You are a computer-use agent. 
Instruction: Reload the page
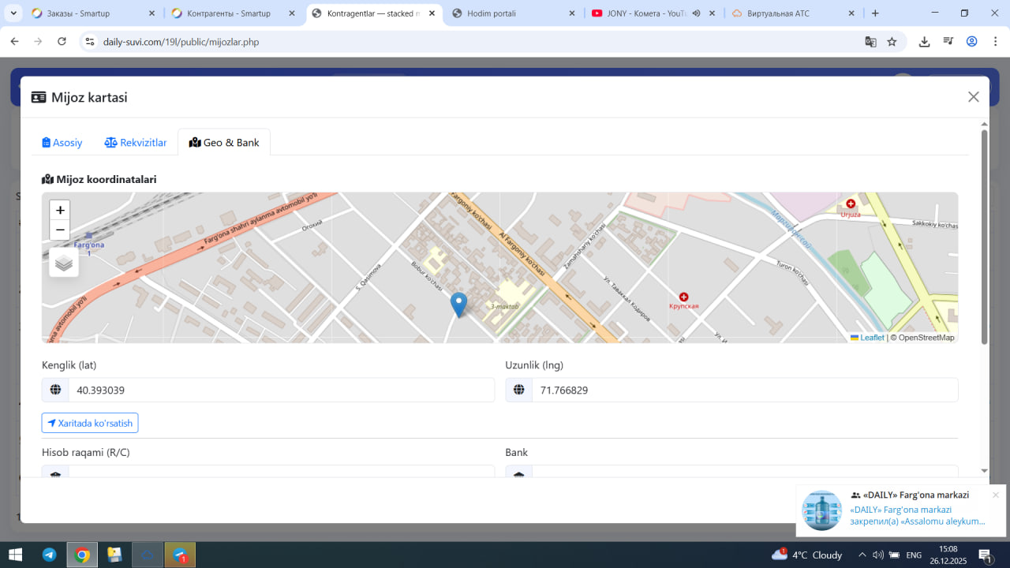62,42
